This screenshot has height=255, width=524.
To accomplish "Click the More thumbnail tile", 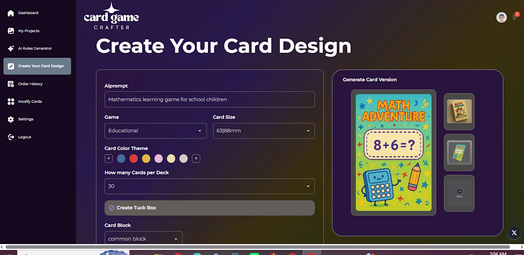I will pyautogui.click(x=459, y=193).
